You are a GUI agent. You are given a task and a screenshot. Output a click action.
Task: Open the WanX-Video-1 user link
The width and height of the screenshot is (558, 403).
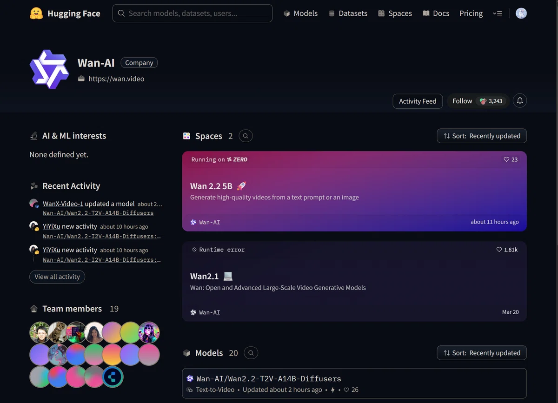coord(63,204)
